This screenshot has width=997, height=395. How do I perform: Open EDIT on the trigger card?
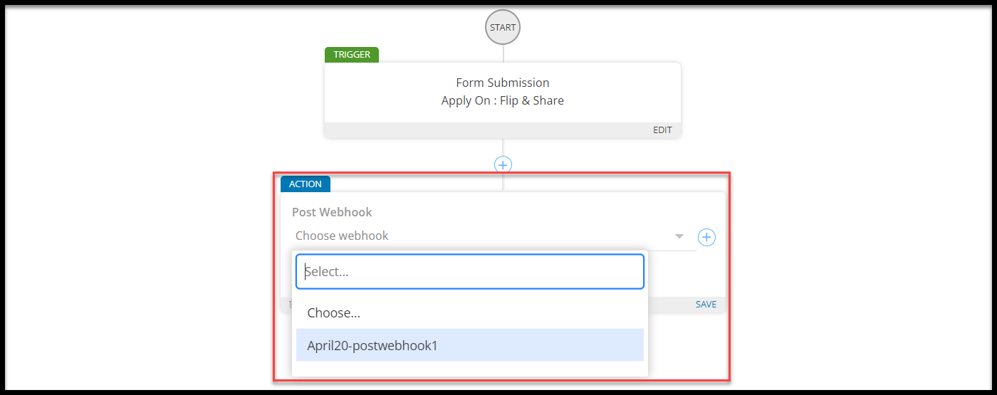point(662,130)
